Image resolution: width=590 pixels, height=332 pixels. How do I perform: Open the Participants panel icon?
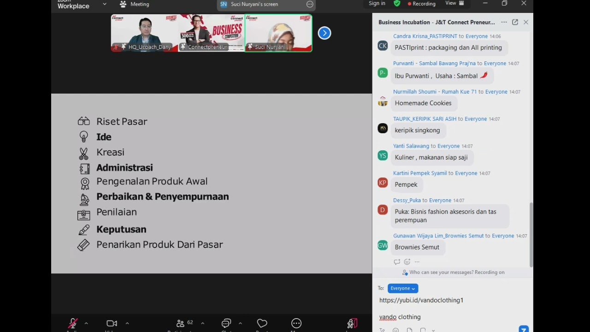point(181,324)
